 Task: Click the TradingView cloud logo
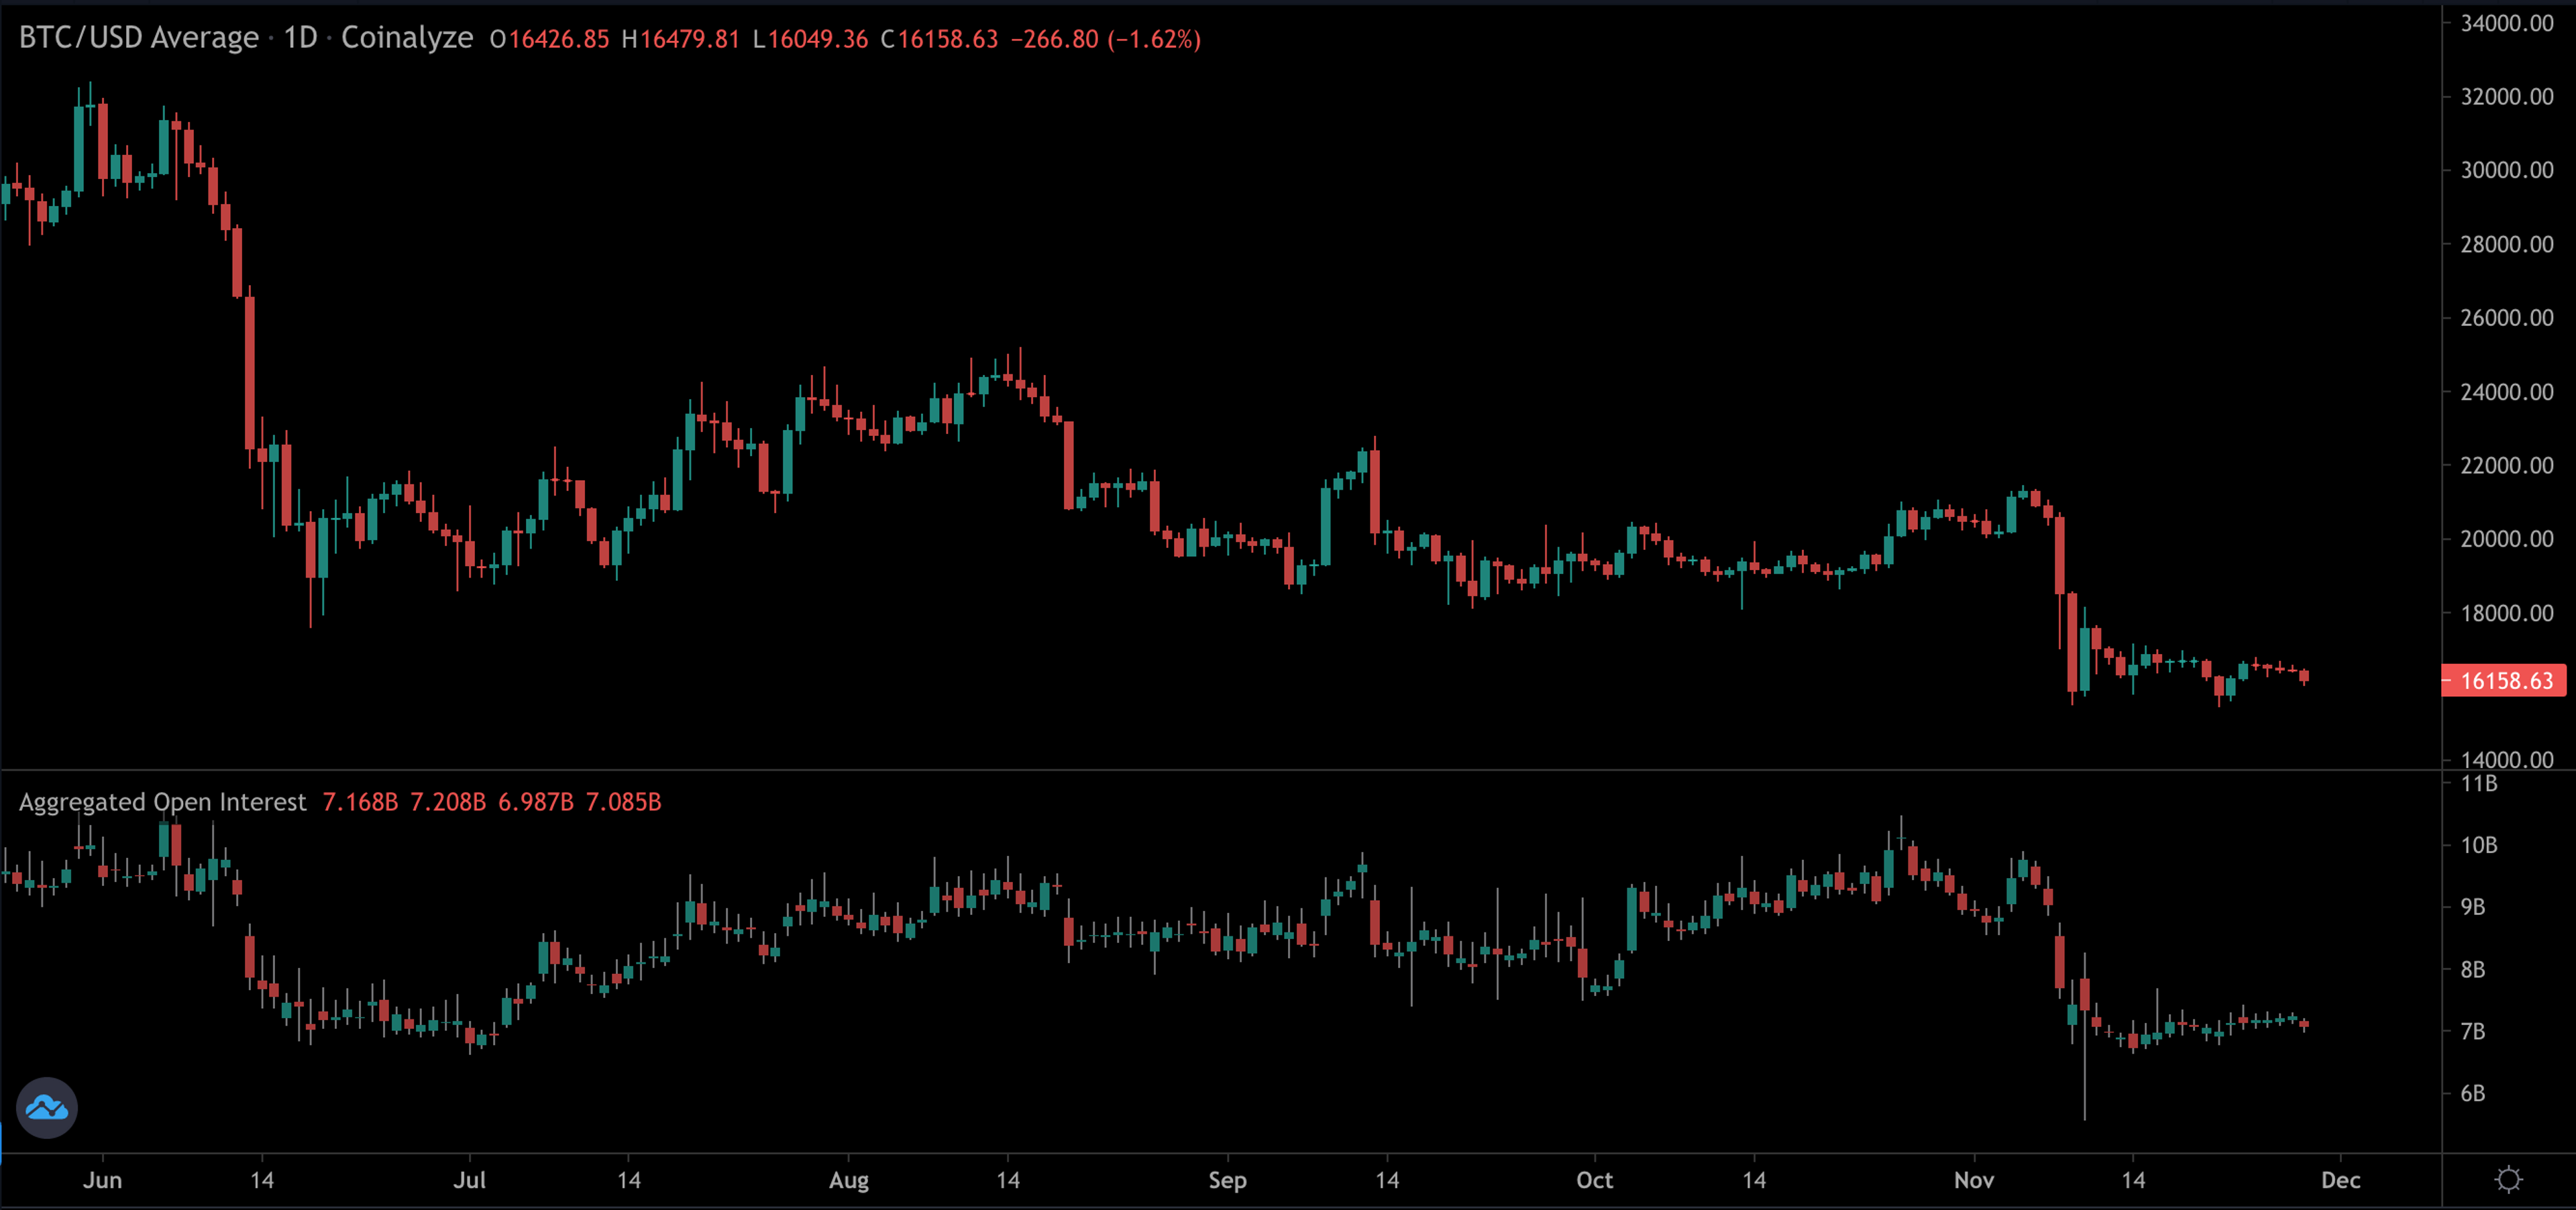pos(47,1107)
